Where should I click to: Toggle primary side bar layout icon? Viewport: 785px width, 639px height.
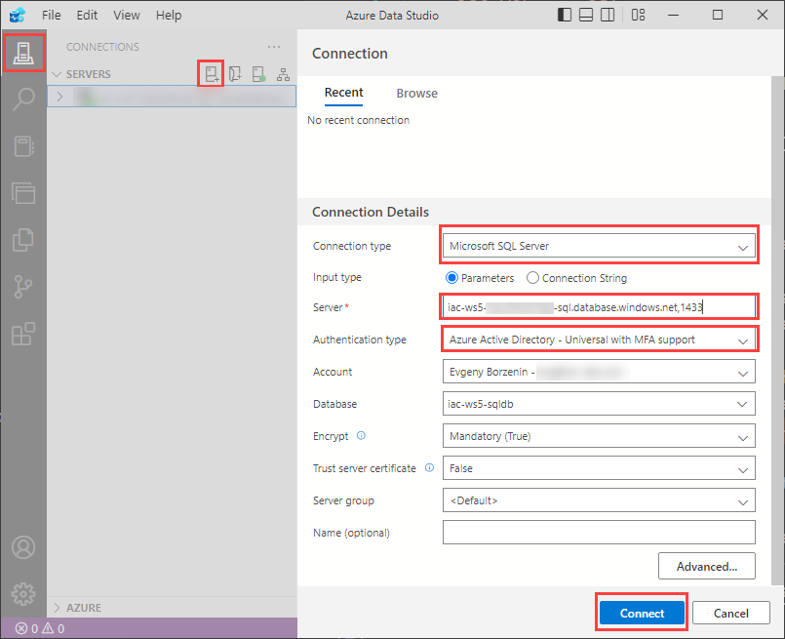(x=565, y=15)
